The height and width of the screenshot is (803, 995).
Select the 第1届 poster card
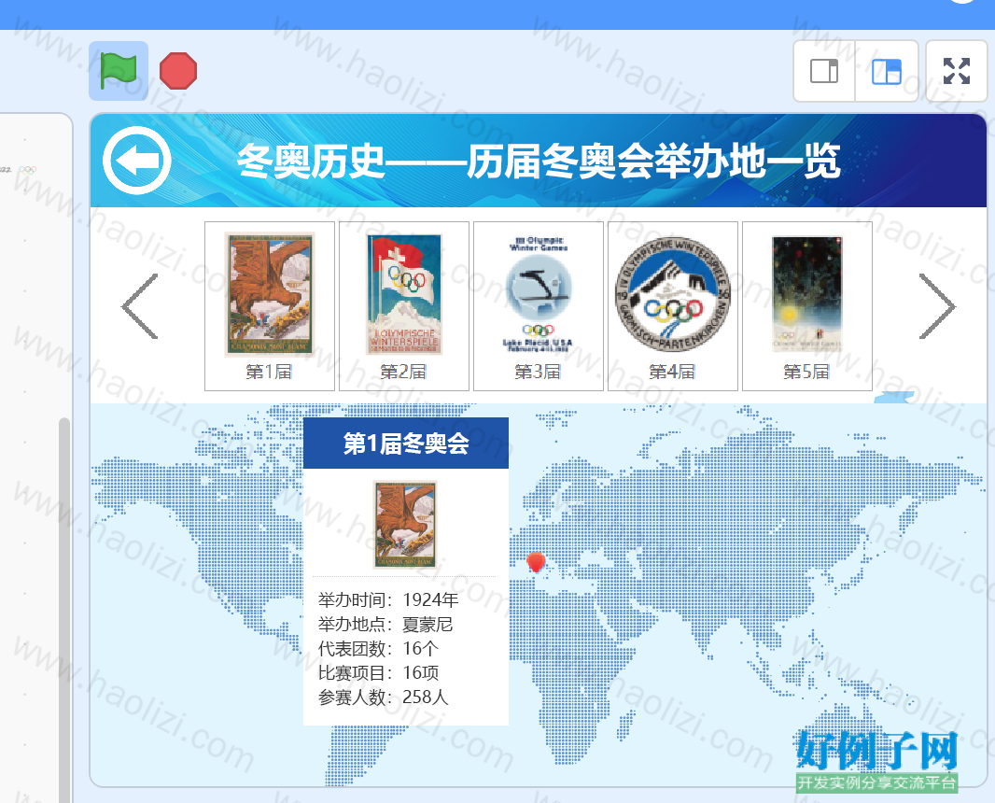tap(269, 306)
